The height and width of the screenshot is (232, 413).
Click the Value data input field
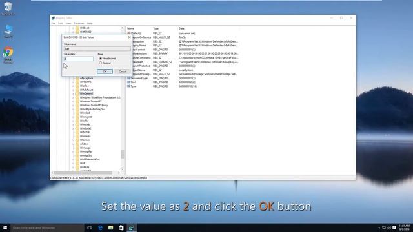[x=79, y=59]
